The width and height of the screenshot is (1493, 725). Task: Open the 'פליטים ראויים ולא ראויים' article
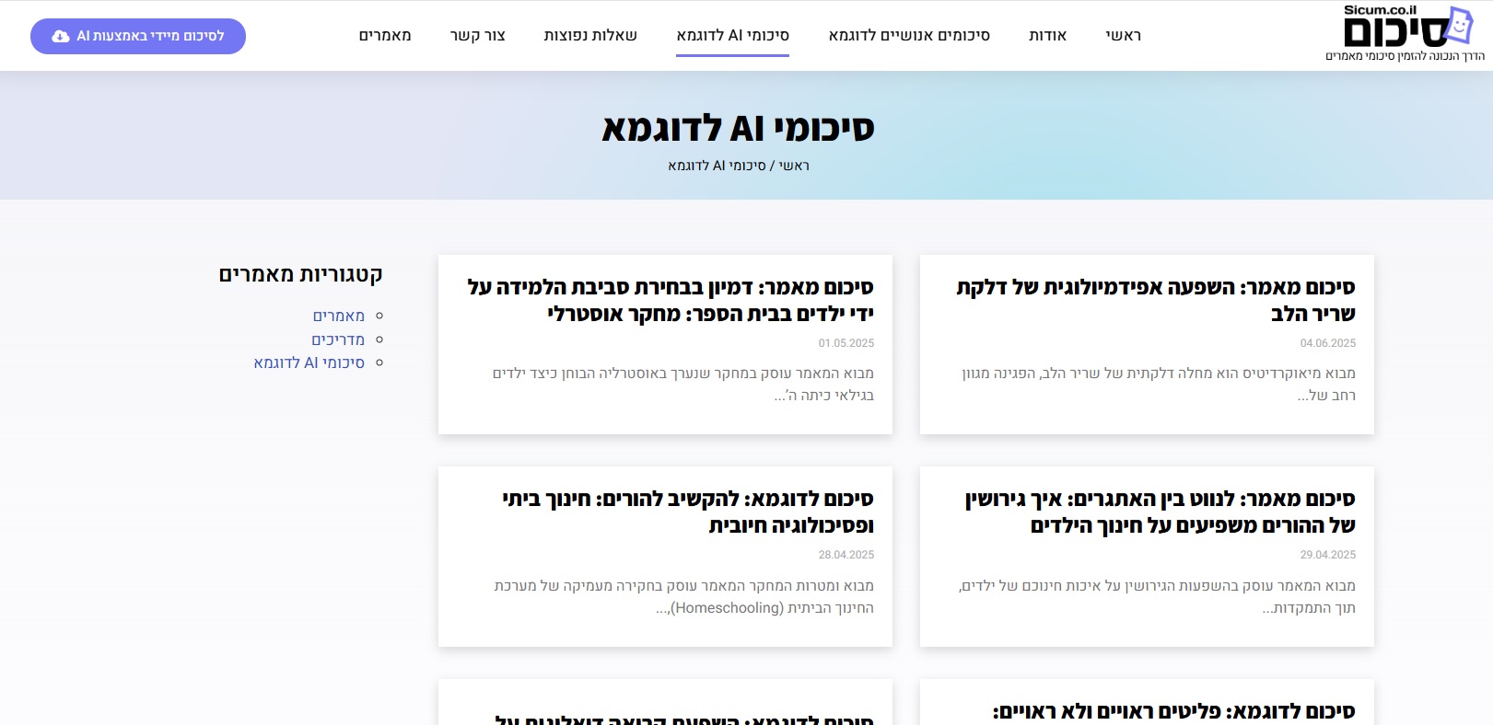[x=1173, y=711]
